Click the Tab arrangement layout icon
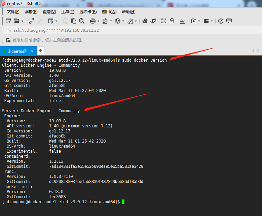 tap(206, 21)
